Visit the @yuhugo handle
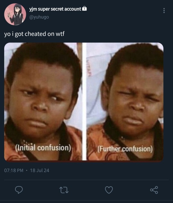Image resolution: width=173 pixels, height=203 pixels. [39, 17]
